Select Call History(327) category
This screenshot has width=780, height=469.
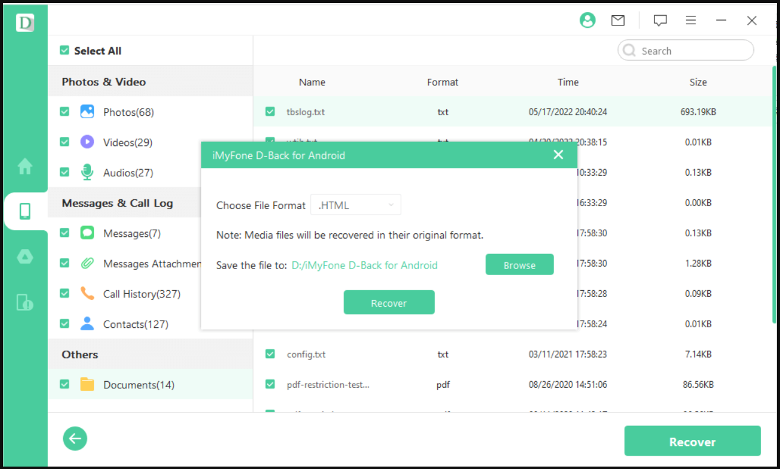pos(141,294)
